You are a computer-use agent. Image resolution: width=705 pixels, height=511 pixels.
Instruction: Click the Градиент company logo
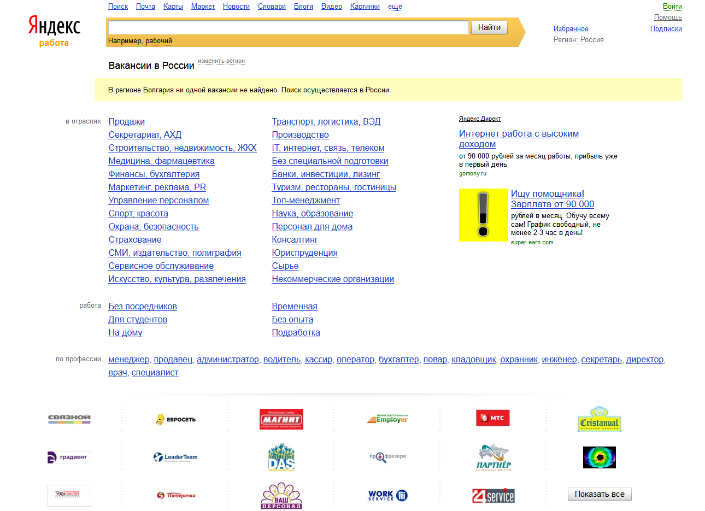pos(69,457)
